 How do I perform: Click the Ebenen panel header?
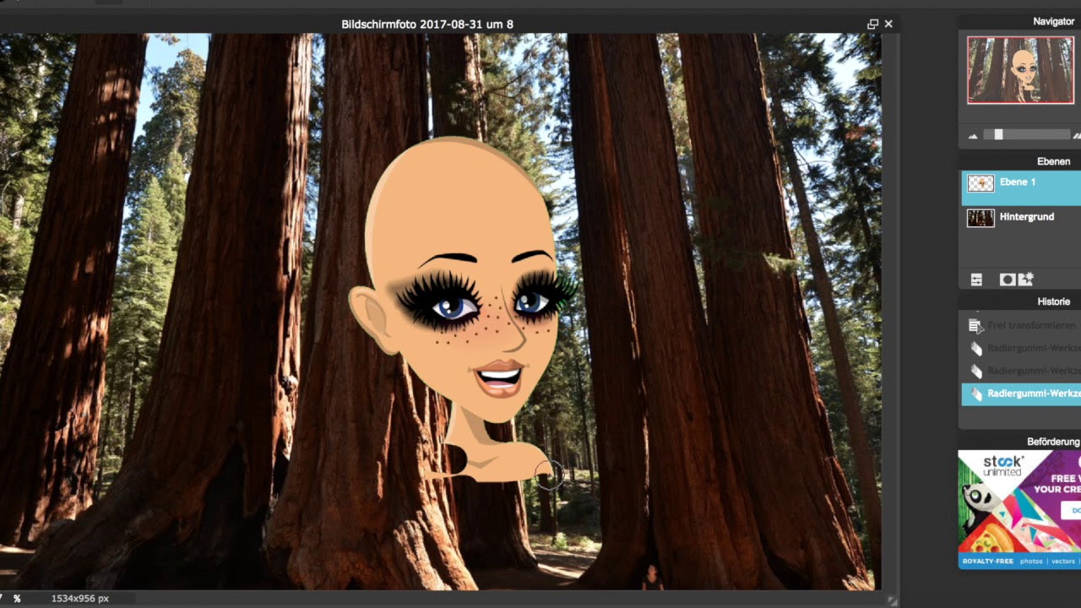pos(1019,161)
